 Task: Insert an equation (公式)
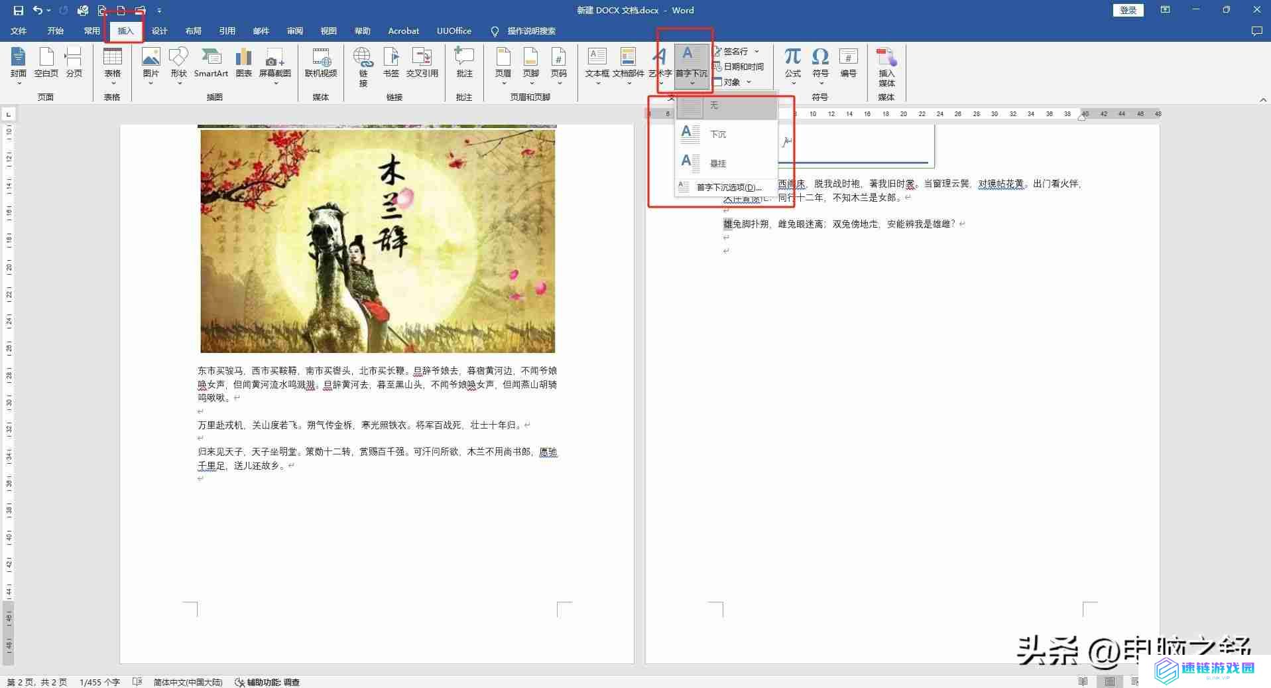point(793,66)
